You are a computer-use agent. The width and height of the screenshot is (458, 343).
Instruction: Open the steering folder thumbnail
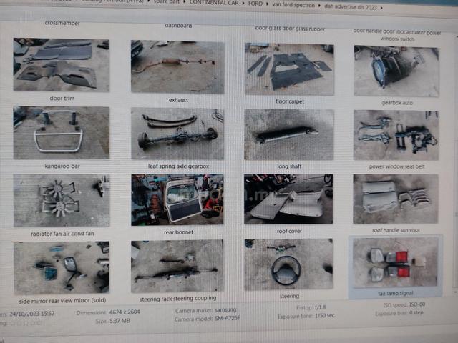point(288,264)
